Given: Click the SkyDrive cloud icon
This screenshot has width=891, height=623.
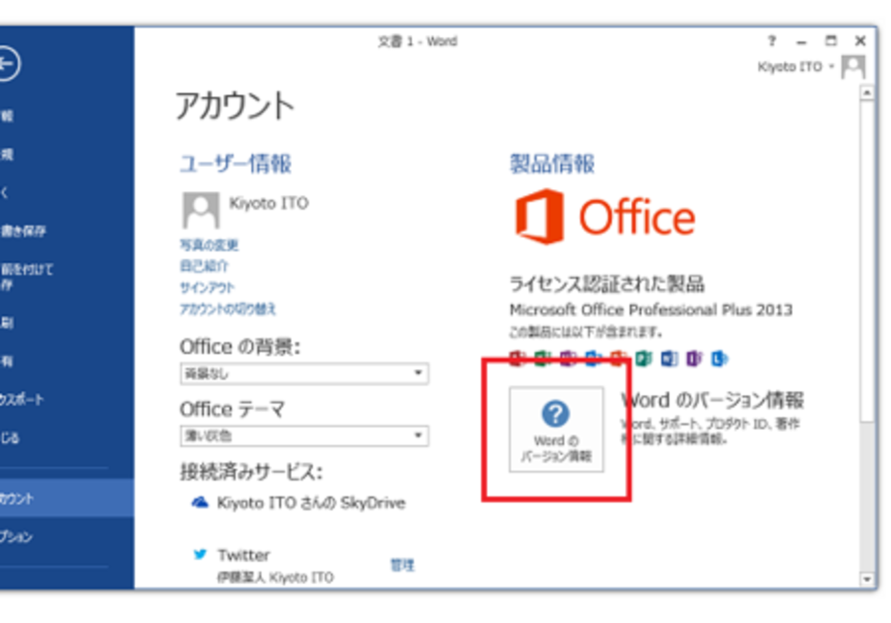Looking at the screenshot, I should pyautogui.click(x=199, y=503).
